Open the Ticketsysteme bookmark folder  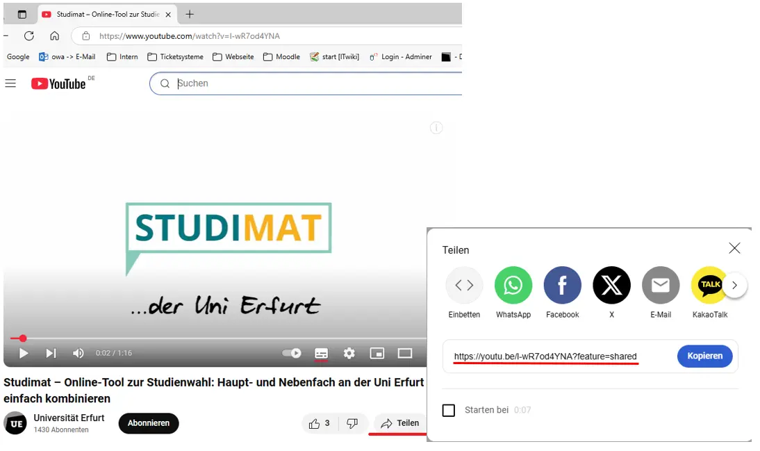[175, 57]
